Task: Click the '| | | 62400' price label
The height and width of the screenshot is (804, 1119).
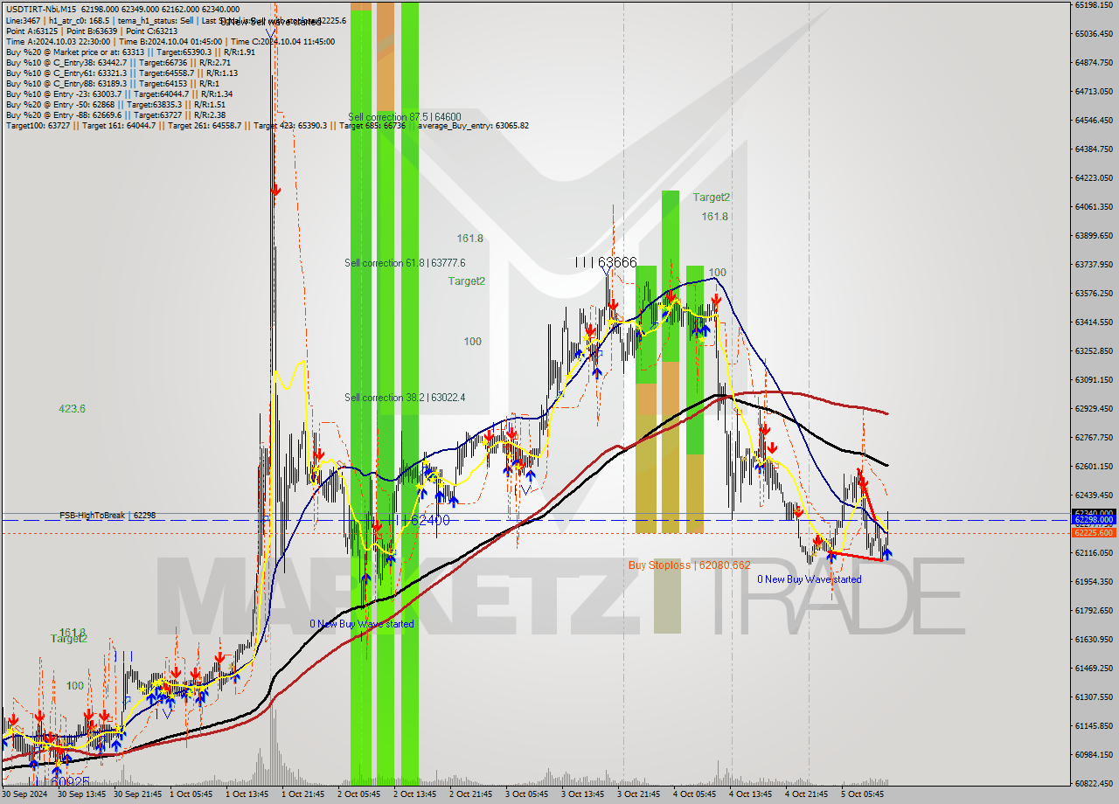Action: point(420,520)
